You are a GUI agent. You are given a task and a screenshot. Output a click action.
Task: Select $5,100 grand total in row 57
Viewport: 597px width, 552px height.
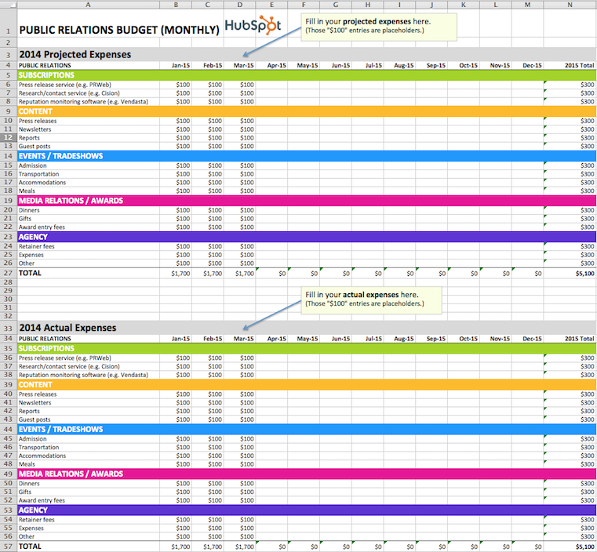pyautogui.click(x=584, y=547)
